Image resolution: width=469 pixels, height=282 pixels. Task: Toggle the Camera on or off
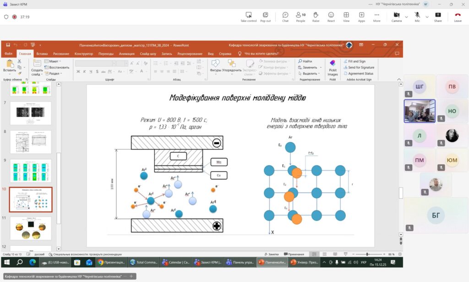click(x=396, y=17)
